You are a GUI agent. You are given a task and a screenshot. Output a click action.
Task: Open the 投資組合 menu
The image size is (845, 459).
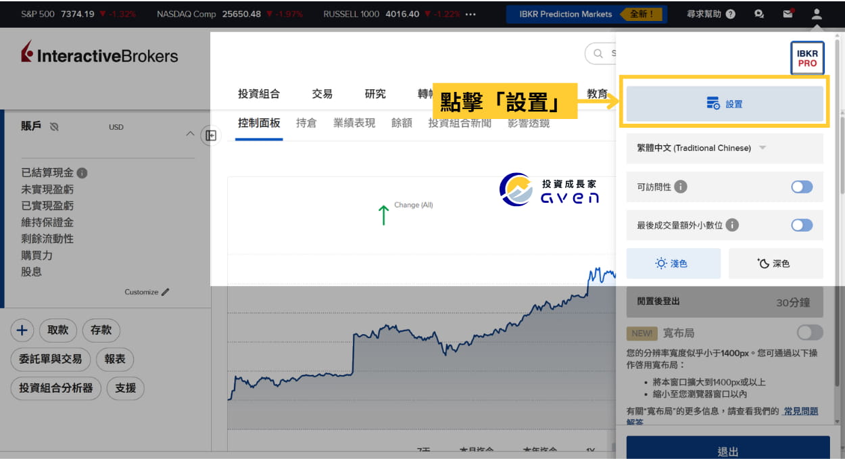coord(259,94)
